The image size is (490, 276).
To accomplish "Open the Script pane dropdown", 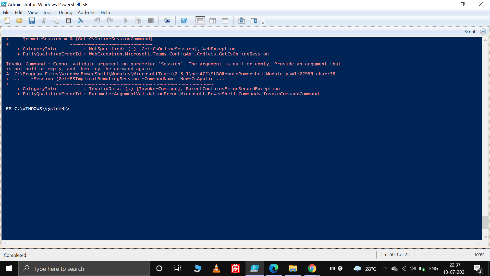I will (x=483, y=31).
